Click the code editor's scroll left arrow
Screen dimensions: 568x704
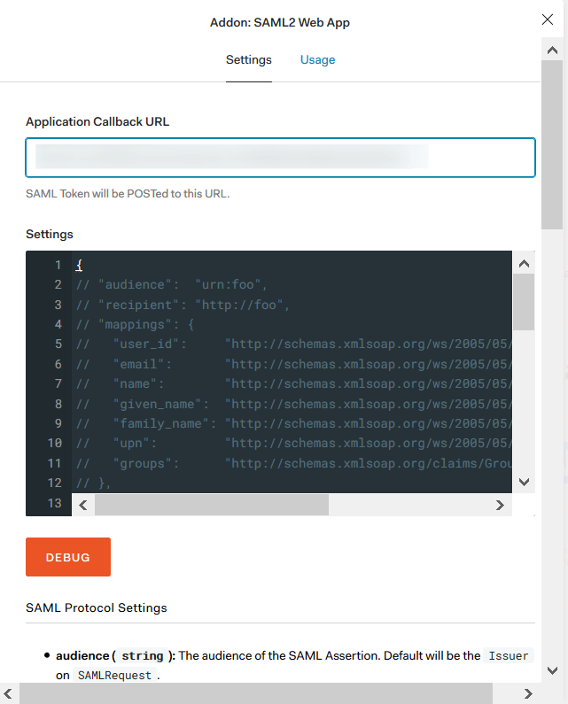[82, 505]
